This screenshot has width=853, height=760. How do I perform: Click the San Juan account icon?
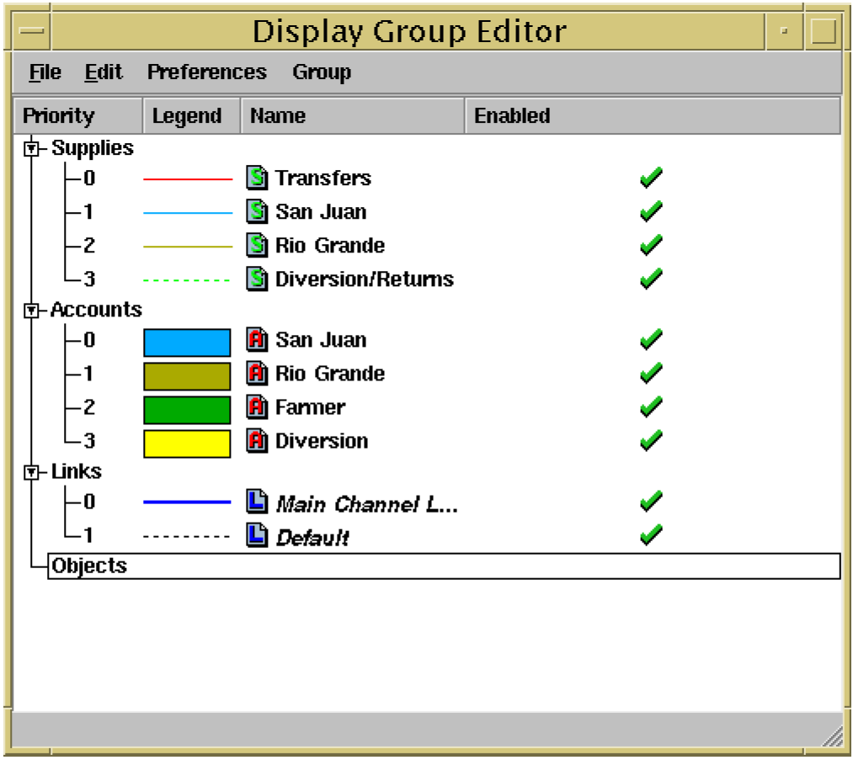click(x=257, y=340)
